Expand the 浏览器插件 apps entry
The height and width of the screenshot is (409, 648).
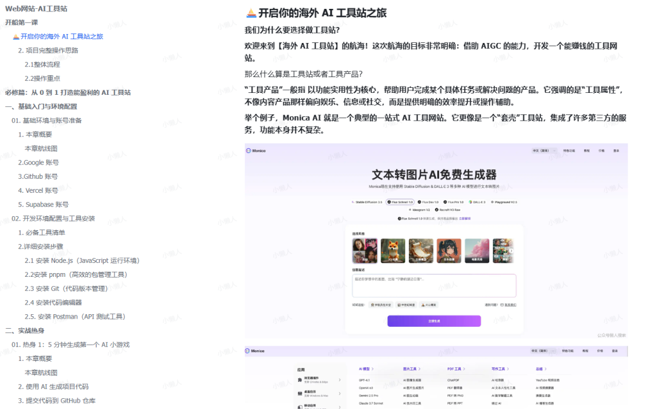[x=319, y=380]
